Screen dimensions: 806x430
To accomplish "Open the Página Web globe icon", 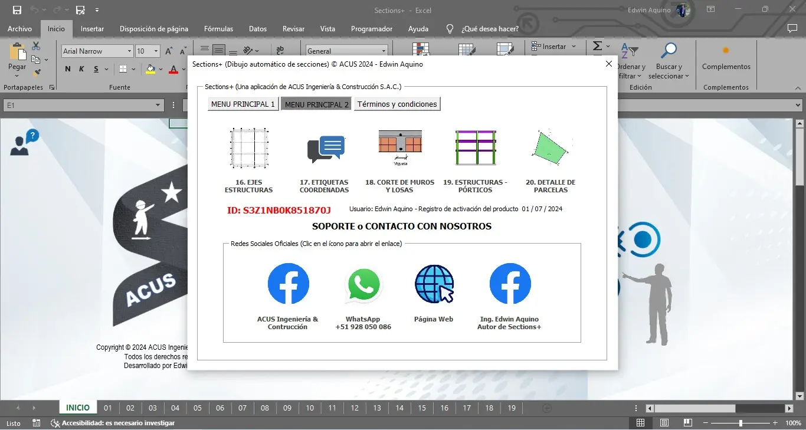I will [x=434, y=284].
